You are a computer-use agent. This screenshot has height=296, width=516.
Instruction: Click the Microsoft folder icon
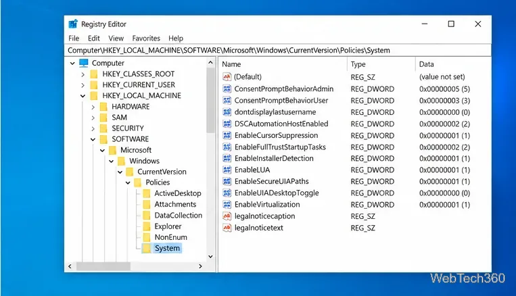pyautogui.click(x=112, y=150)
